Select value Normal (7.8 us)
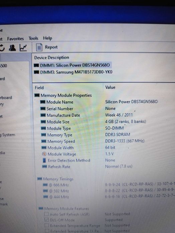The image size is (175, 233). coord(119,166)
